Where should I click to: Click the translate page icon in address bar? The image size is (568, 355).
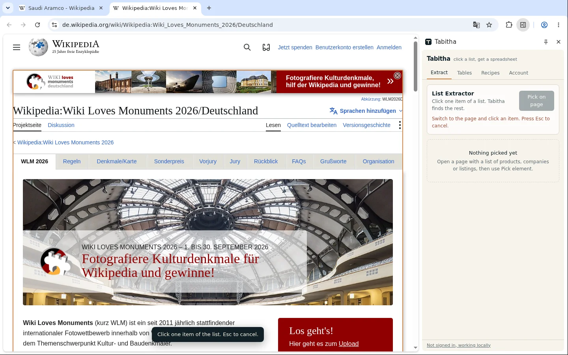pyautogui.click(x=476, y=25)
